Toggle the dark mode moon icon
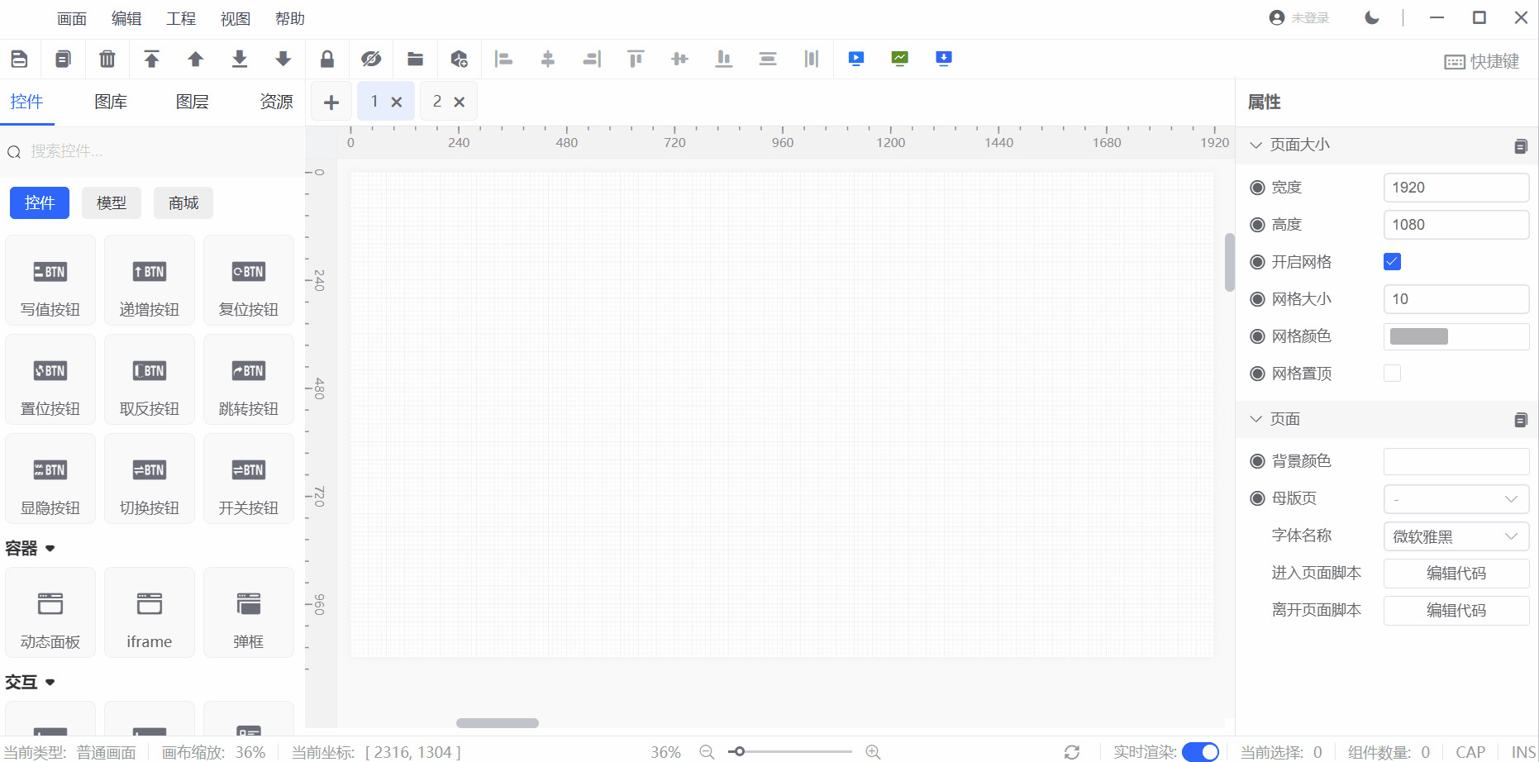1539x762 pixels. click(1372, 17)
